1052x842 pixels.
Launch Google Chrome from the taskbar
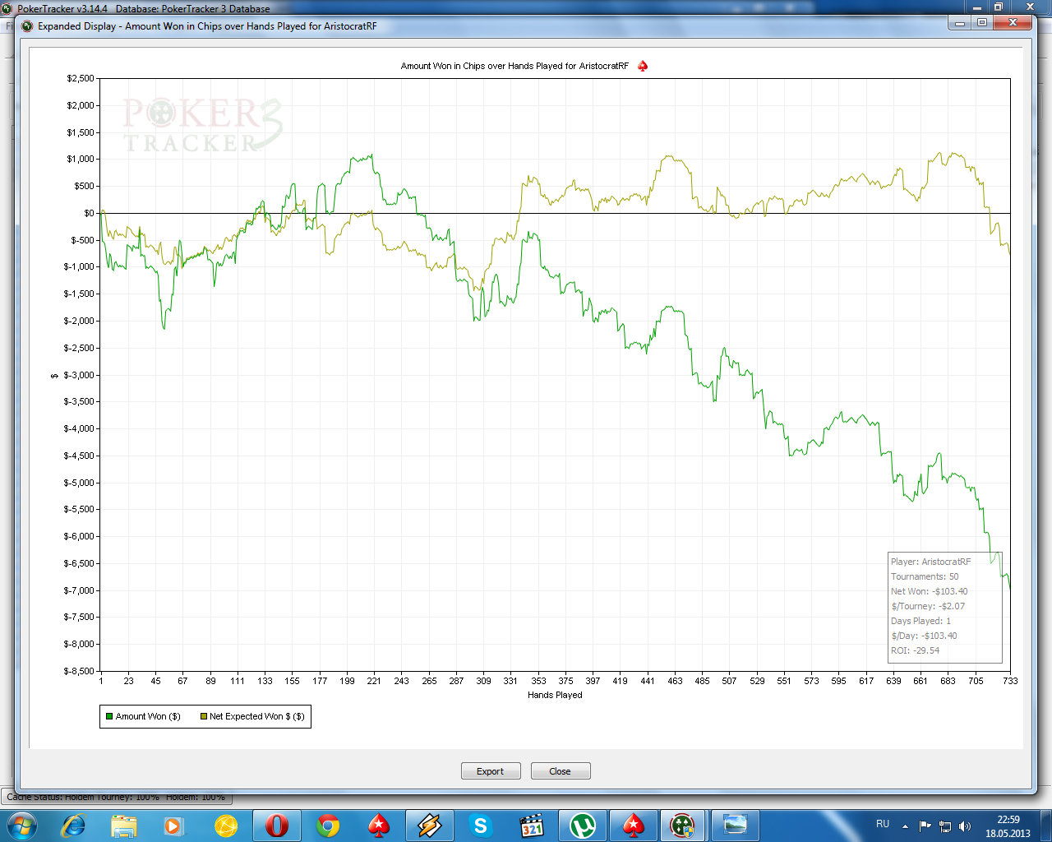pyautogui.click(x=328, y=825)
